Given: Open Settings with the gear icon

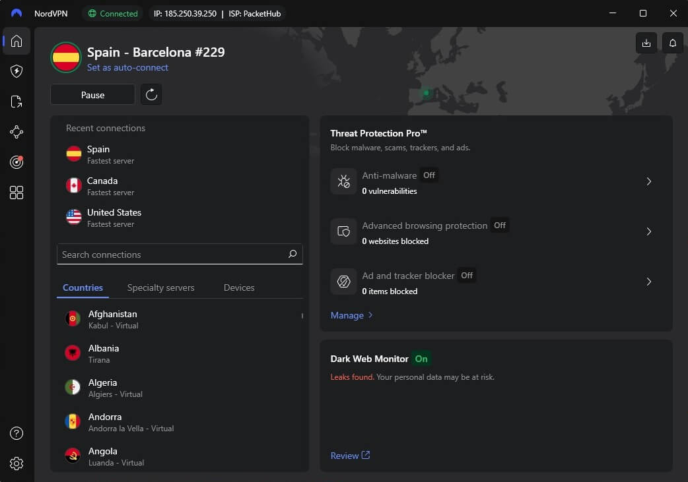Looking at the screenshot, I should pos(16,464).
